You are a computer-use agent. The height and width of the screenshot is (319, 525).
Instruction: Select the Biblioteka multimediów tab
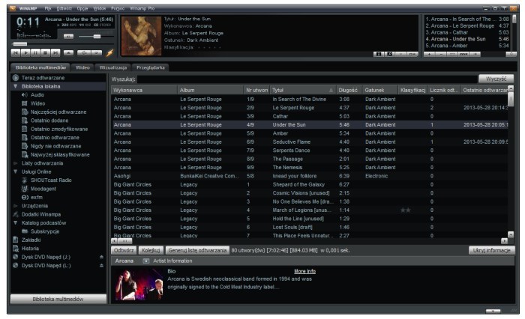(x=40, y=67)
